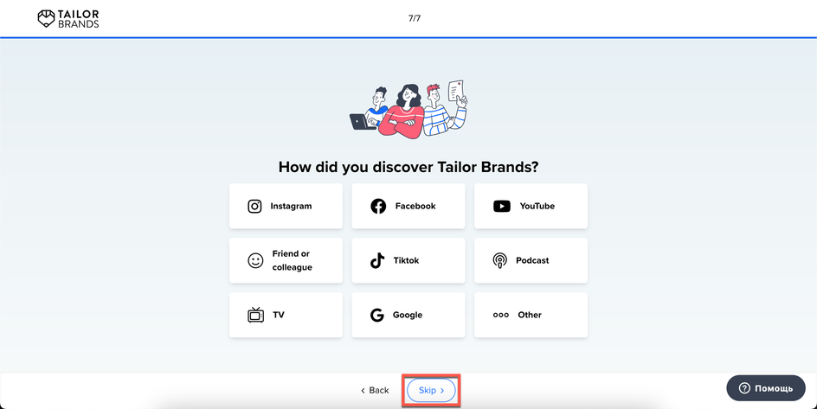Select the Instagram label
Screen dimensions: 817x409
pos(291,206)
